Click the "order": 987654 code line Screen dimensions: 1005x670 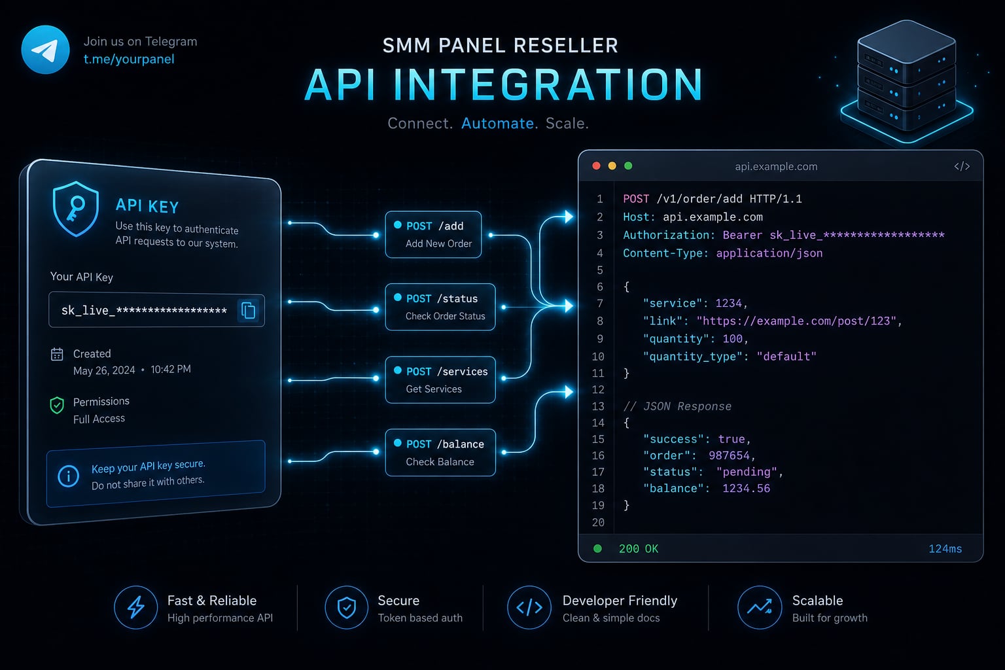click(x=699, y=455)
